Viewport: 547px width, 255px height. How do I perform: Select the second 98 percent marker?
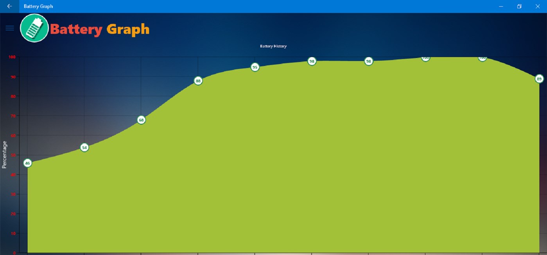[368, 61]
